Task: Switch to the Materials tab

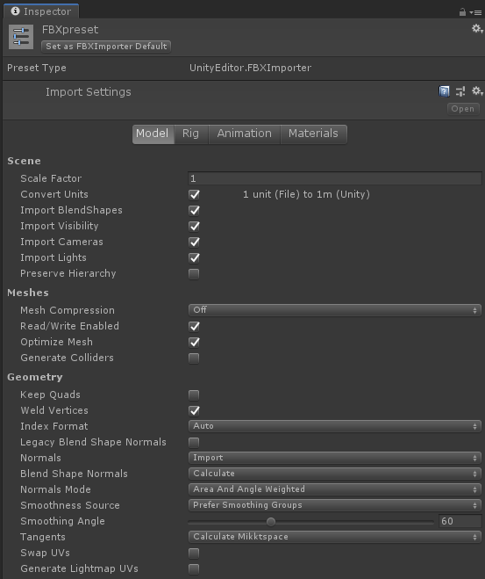Action: pos(313,134)
